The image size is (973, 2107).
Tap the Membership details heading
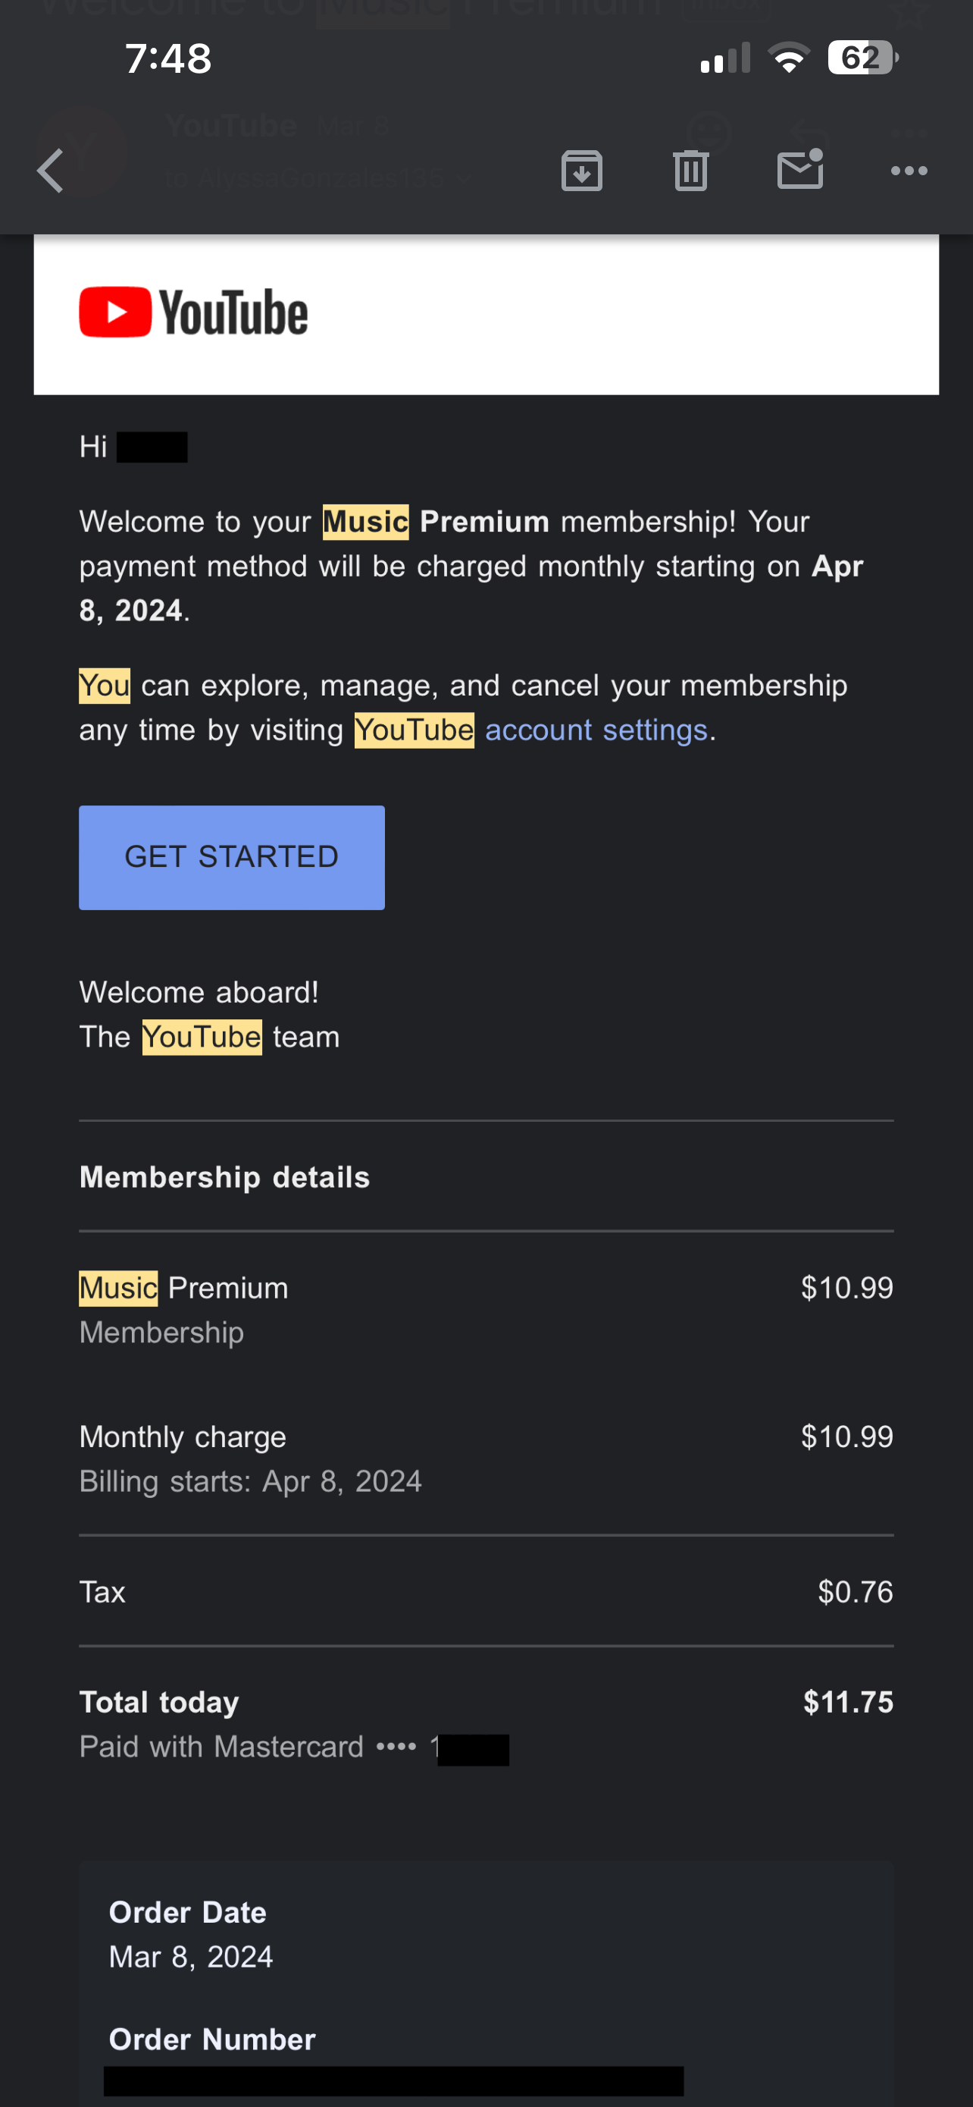tap(224, 1177)
